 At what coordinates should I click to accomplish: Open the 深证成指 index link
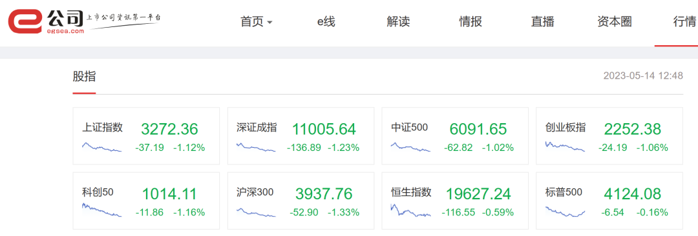point(257,128)
